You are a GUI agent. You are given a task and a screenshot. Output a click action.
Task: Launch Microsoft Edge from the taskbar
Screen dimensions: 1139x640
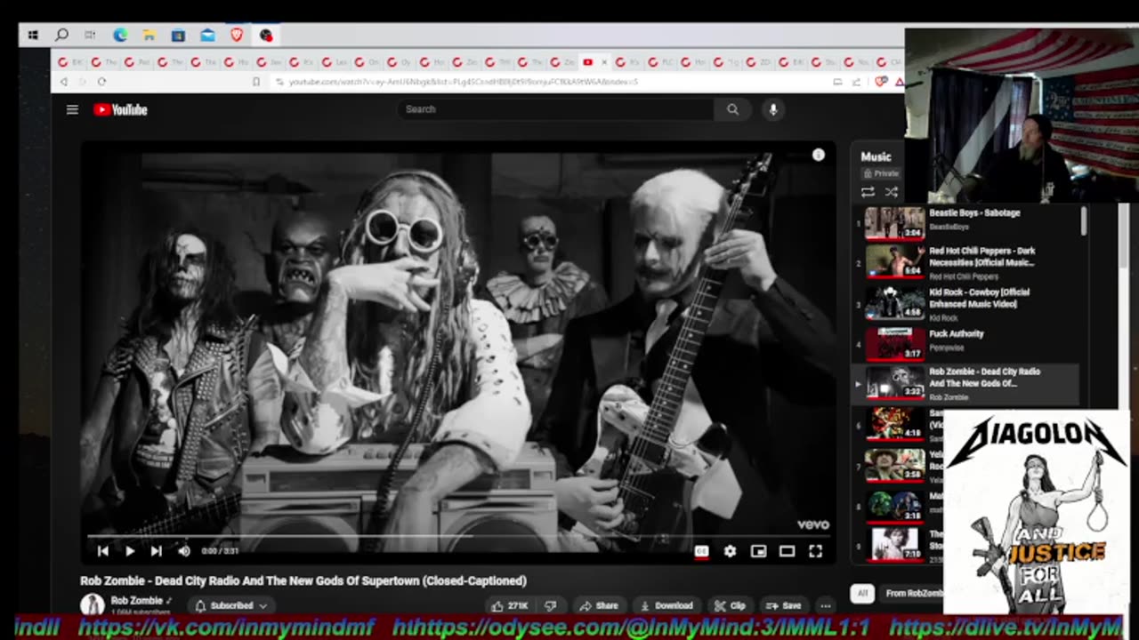pos(120,36)
